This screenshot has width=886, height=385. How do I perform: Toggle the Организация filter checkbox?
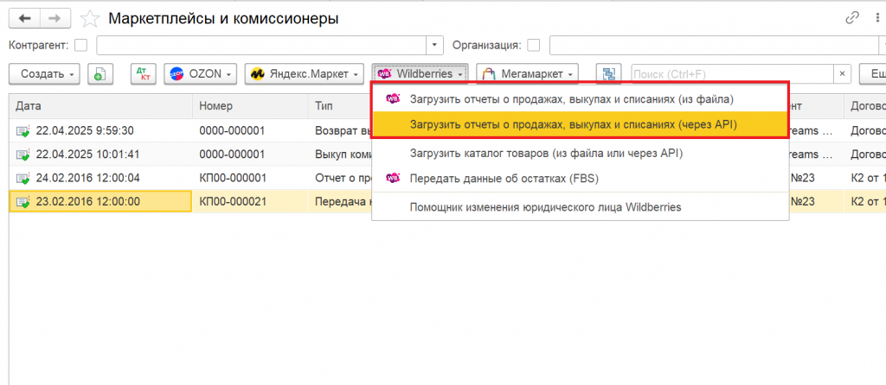[x=533, y=45]
